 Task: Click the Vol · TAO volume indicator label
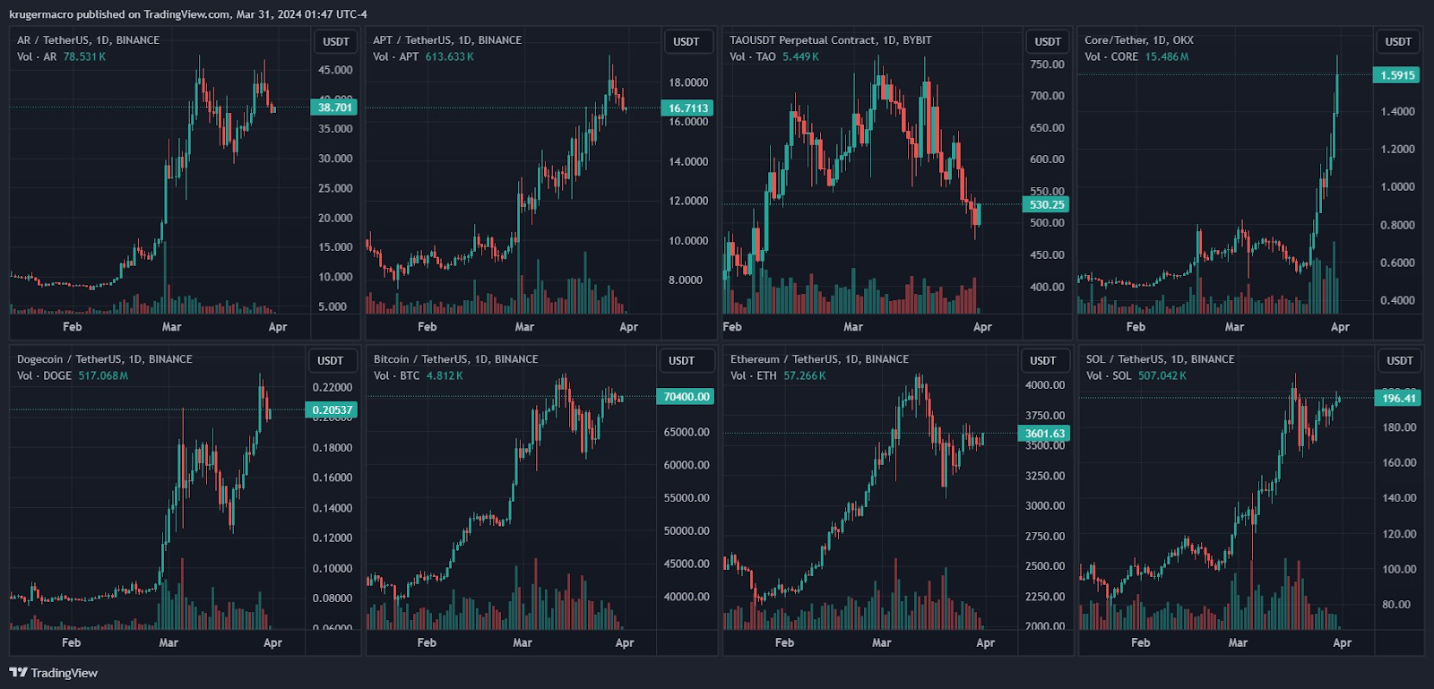click(753, 56)
